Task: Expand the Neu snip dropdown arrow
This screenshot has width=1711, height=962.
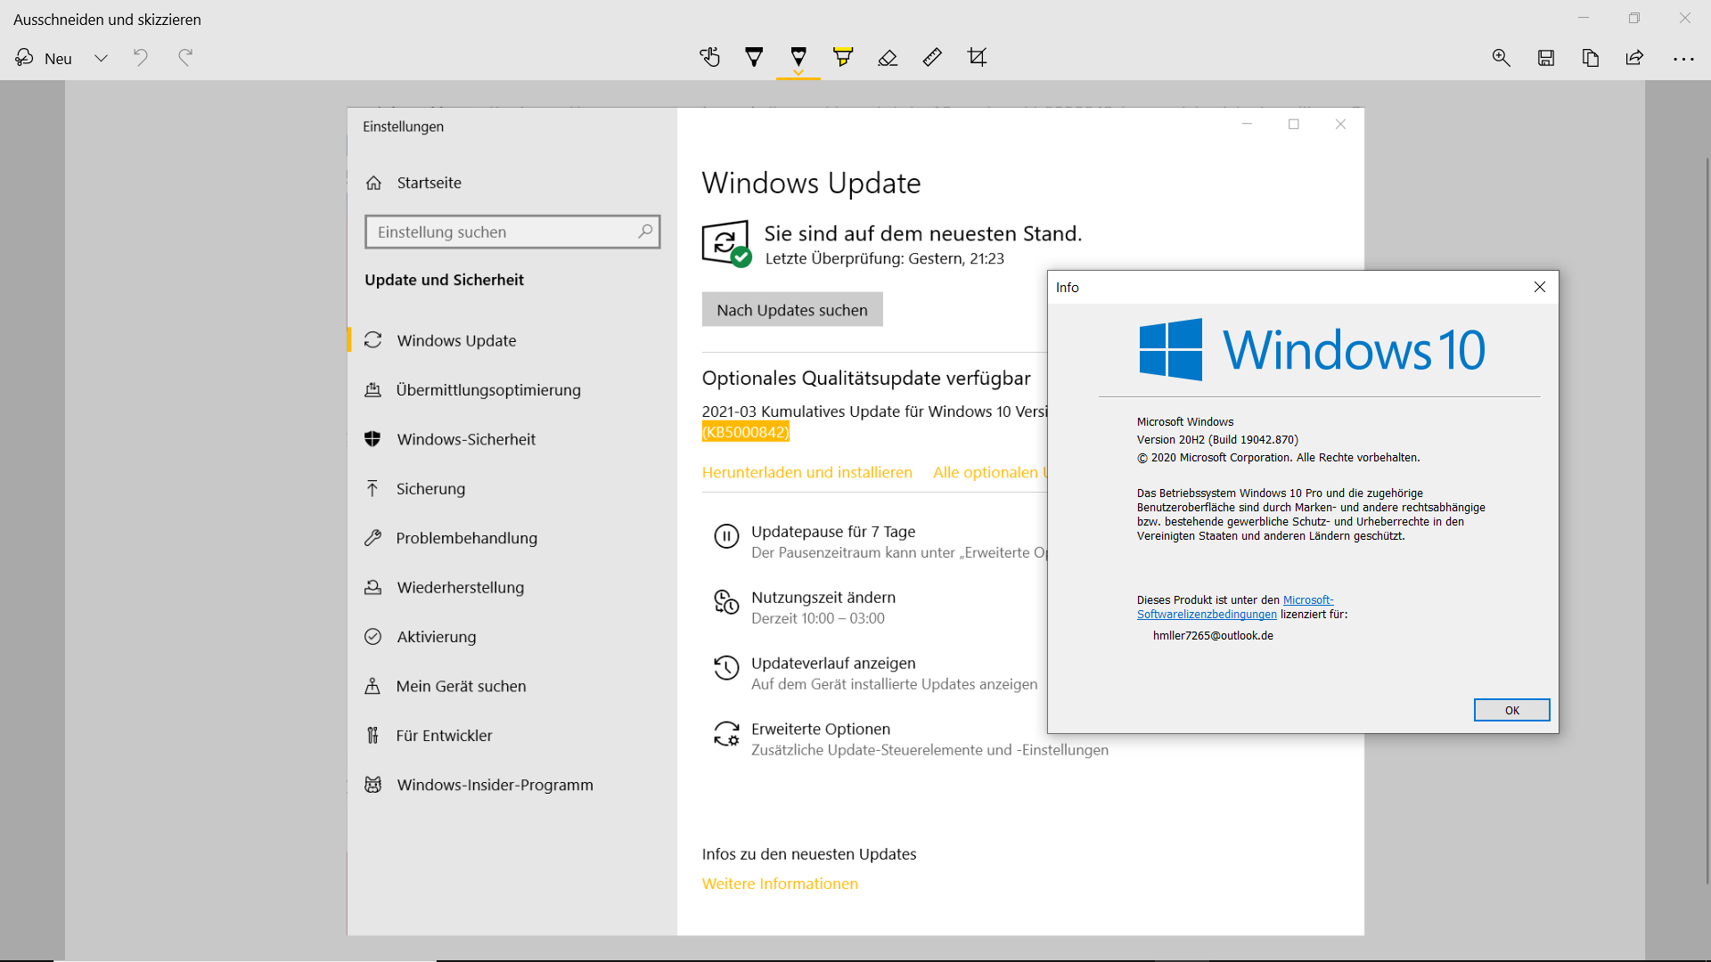Action: (x=101, y=58)
